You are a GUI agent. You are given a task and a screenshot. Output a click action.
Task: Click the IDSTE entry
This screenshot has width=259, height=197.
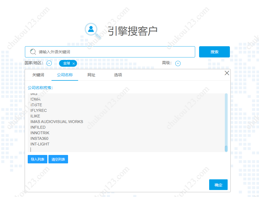click(36, 105)
